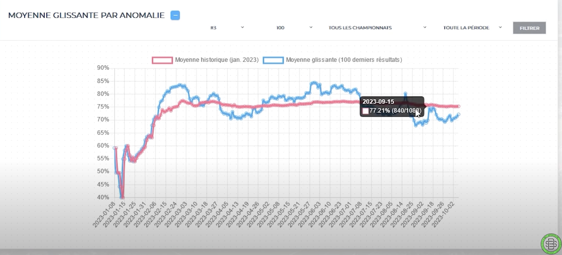Viewport: 562px width, 255px height.
Task: Click the Moyenne historique (jan. 2023) legend label
Action: (217, 60)
